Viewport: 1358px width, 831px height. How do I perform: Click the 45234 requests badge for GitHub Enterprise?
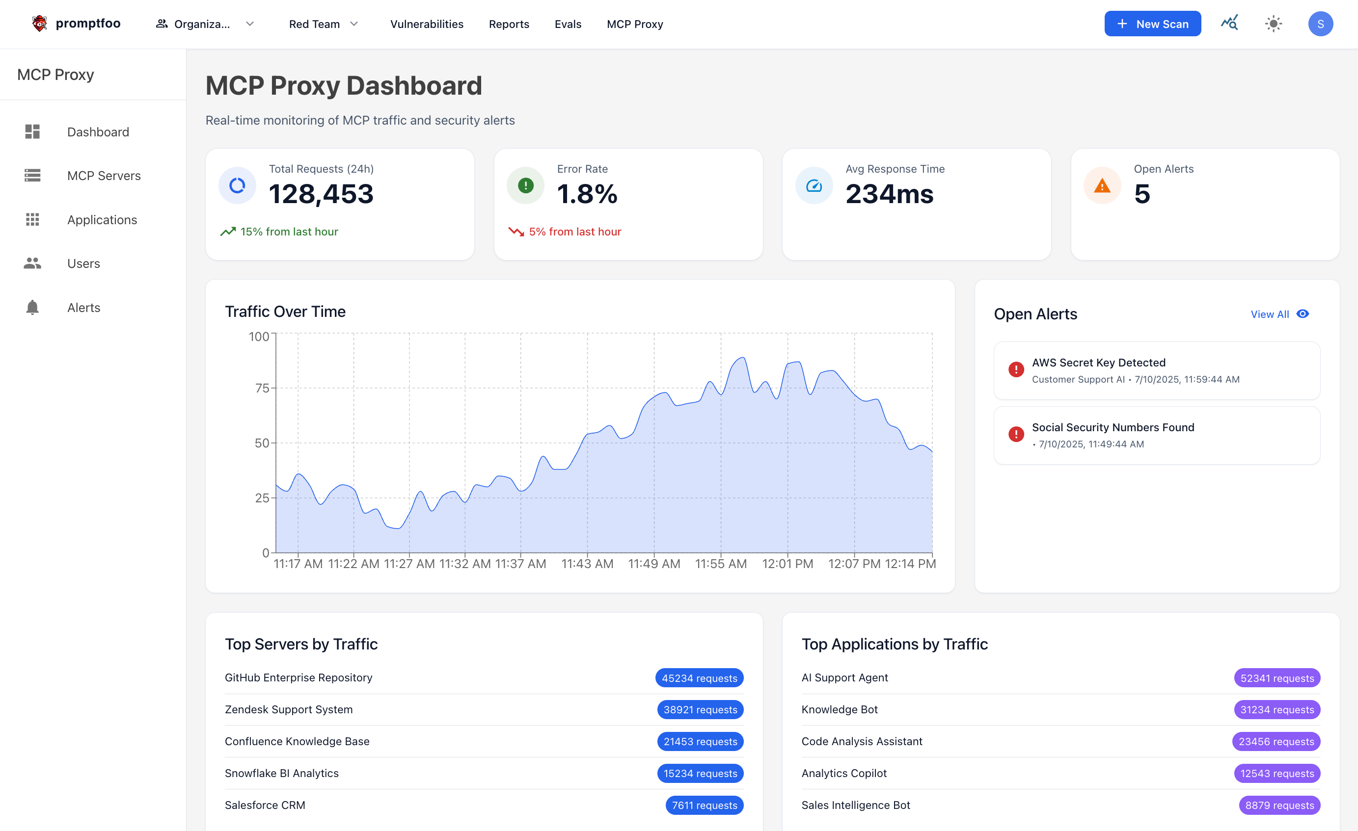(x=700, y=678)
